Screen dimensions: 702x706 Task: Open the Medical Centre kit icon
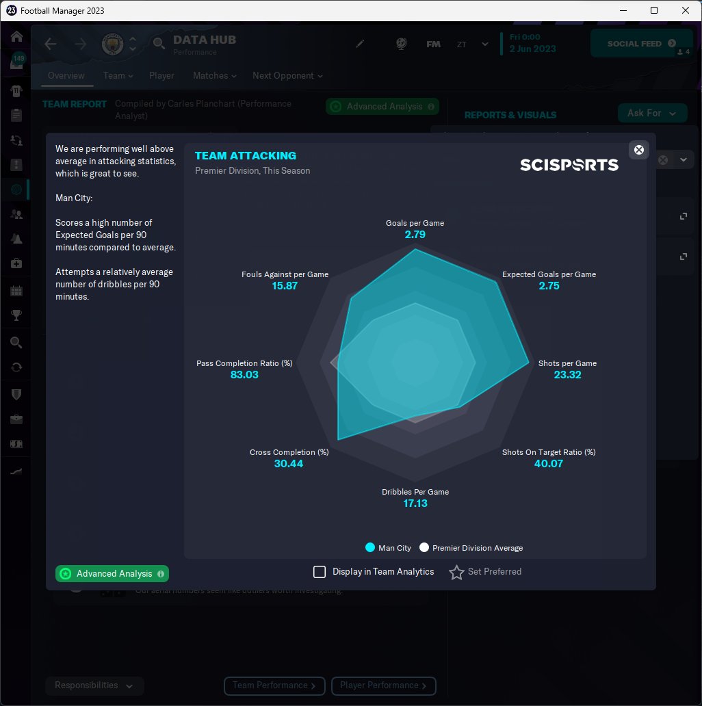pyautogui.click(x=16, y=263)
